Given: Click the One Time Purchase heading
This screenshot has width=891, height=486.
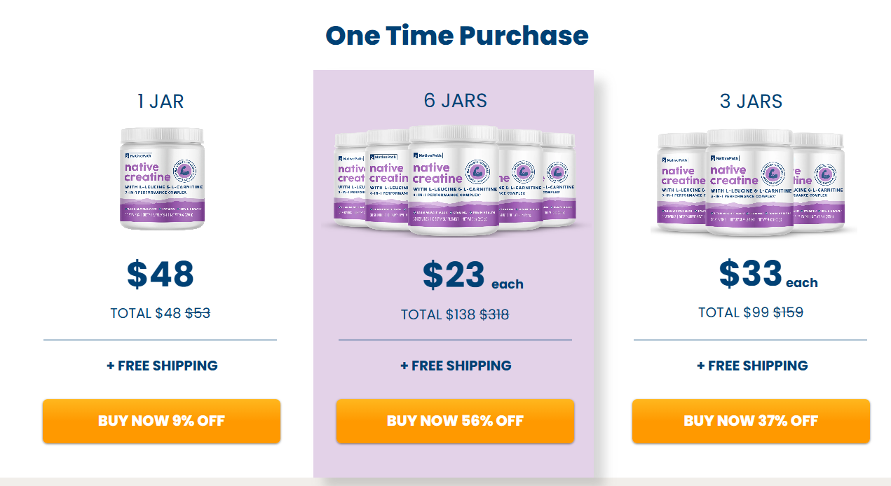Looking at the screenshot, I should [456, 35].
